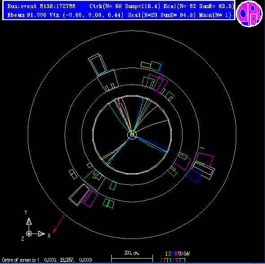
Task: Click the Z axis circle symbol
Action: pos(29,234)
